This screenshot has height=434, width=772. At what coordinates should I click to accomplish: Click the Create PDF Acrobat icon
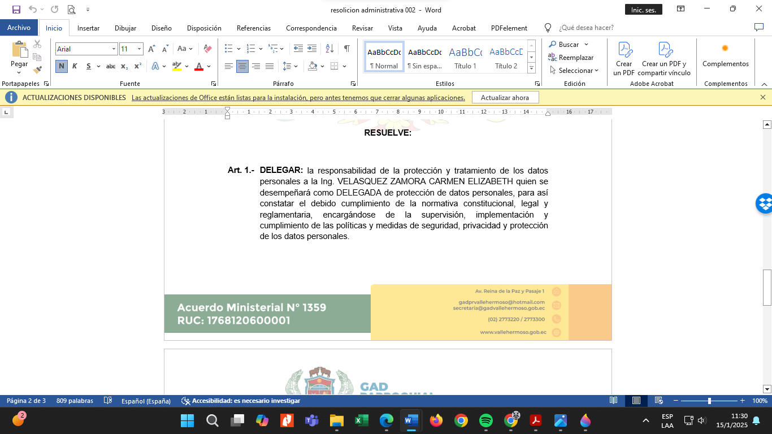(x=624, y=59)
